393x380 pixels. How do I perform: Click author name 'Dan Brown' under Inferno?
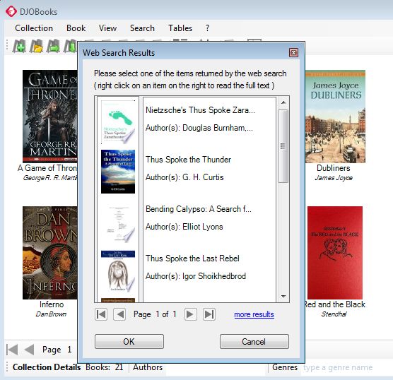[51, 314]
